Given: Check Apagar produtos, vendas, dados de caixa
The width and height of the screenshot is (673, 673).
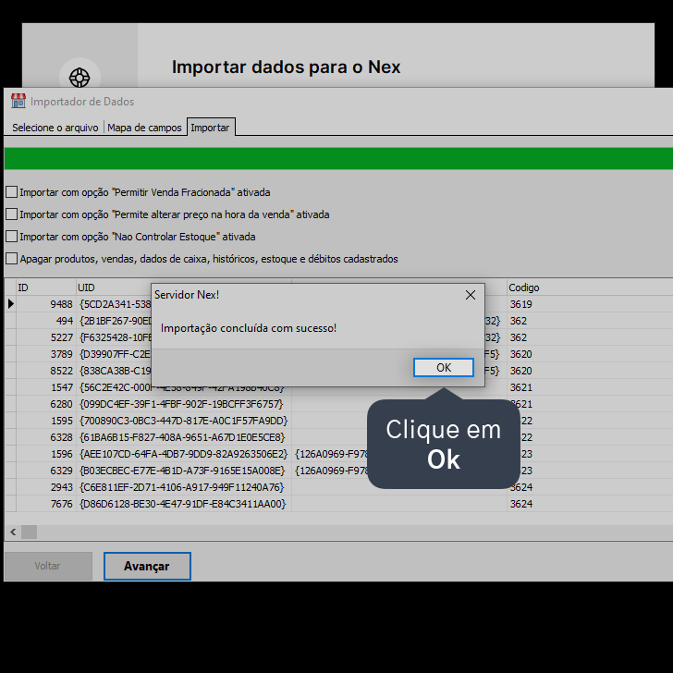Looking at the screenshot, I should 12,259.
